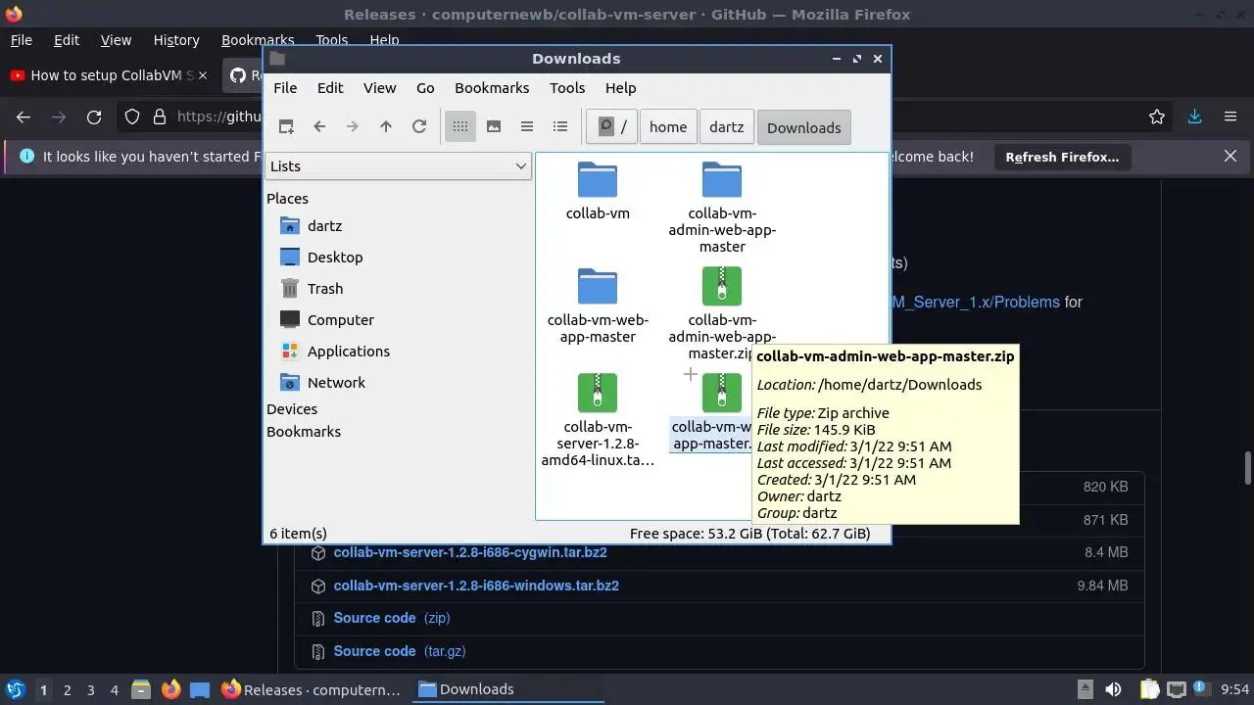Open a new tab in the file manager
The width and height of the screenshot is (1254, 705).
pos(286,126)
